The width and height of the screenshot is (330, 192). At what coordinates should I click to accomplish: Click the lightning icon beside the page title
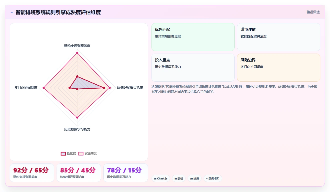pyautogui.click(x=12, y=12)
